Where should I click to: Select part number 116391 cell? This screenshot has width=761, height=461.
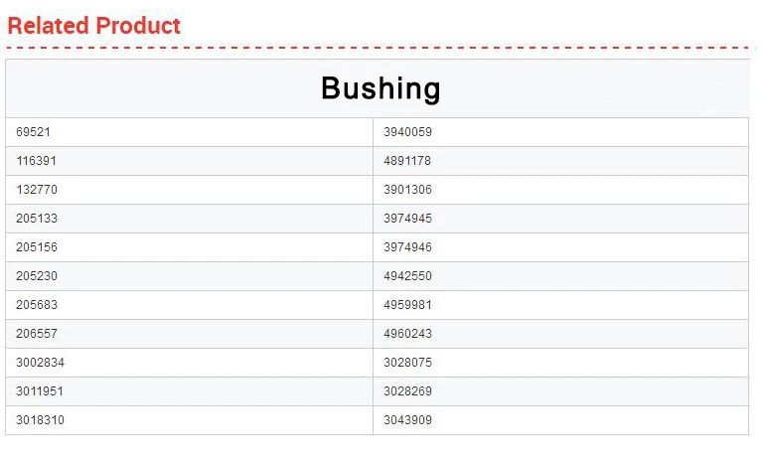pos(37,161)
